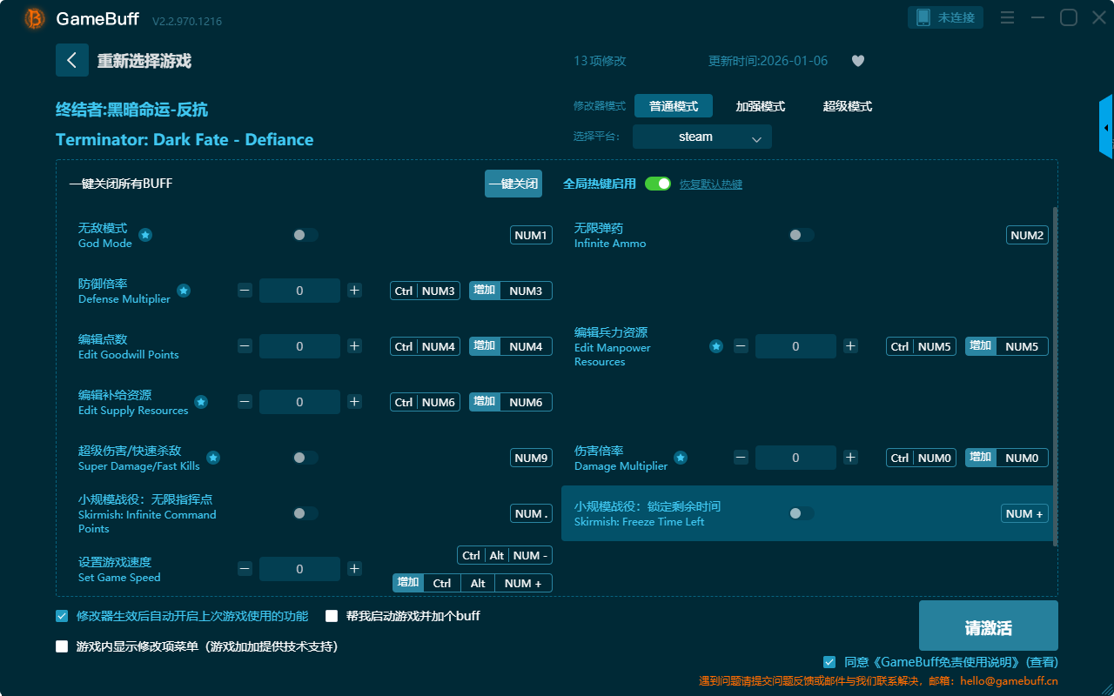
Task: Click star icon beside Edit Supply Resources
Action: pyautogui.click(x=201, y=402)
